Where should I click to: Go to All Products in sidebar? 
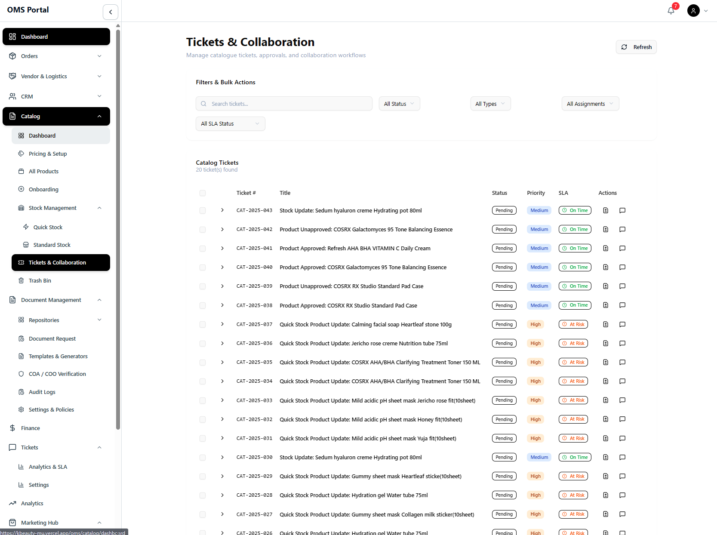[61, 171]
